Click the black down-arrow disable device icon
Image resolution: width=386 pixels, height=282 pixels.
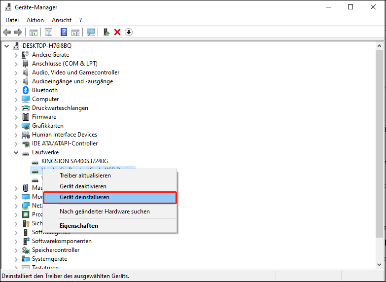point(129,32)
